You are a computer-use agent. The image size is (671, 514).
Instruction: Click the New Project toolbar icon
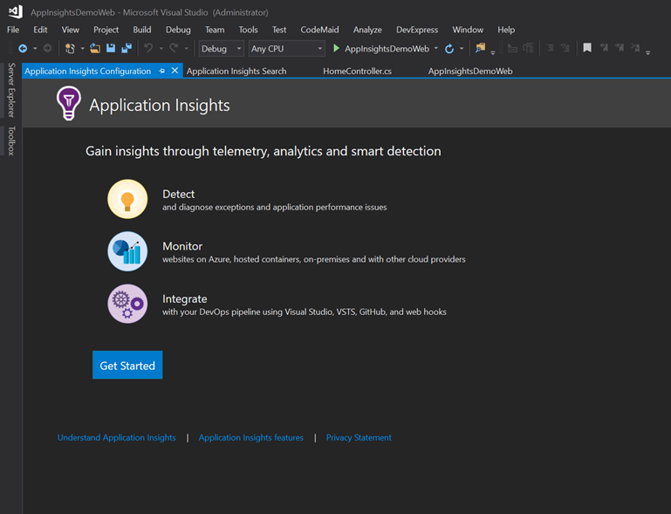(x=70, y=48)
